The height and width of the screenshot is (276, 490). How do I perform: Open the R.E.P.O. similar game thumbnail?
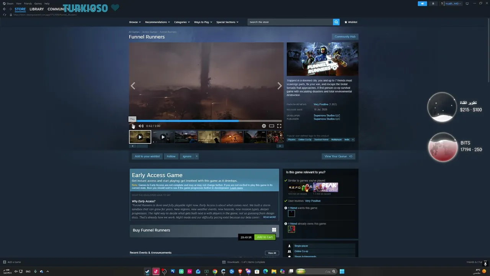point(301,187)
